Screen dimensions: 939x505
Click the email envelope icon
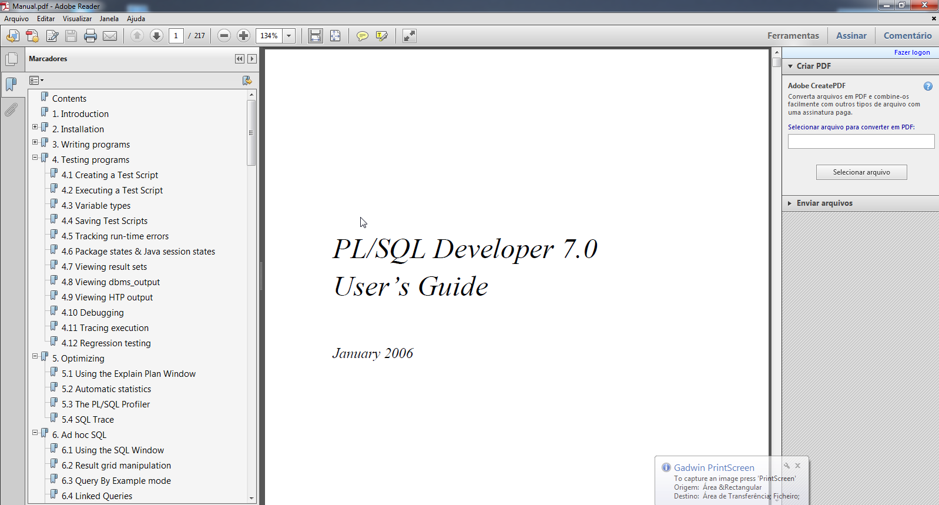(x=110, y=36)
